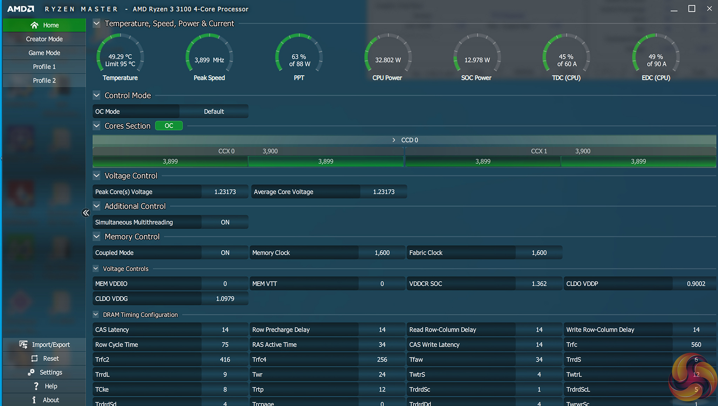Click the Import/Export icon in sidebar
718x406 pixels.
(23, 345)
